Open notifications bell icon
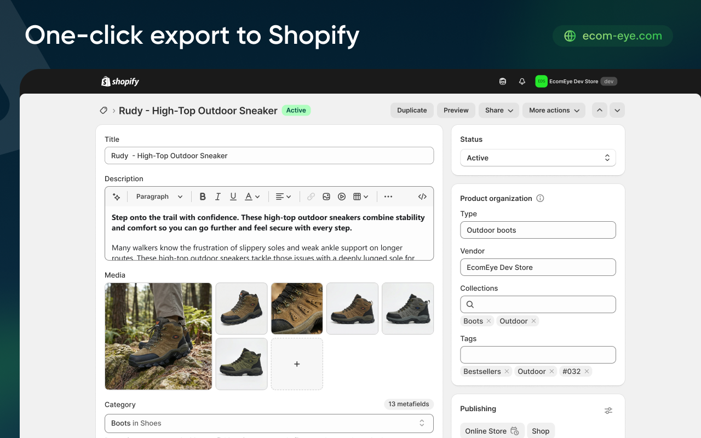Screen dimensions: 701x438 click(x=522, y=82)
